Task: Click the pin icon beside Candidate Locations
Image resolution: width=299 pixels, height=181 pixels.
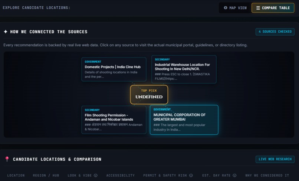Action: pos(7,159)
